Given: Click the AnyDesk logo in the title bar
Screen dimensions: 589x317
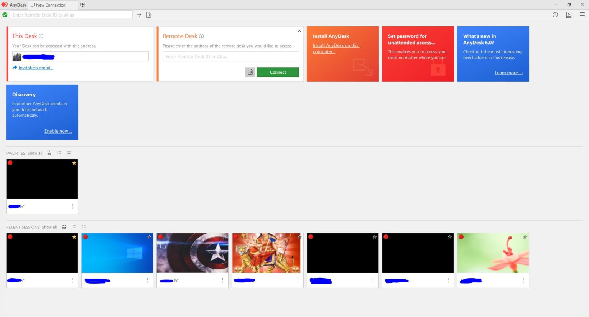Looking at the screenshot, I should click(5, 5).
